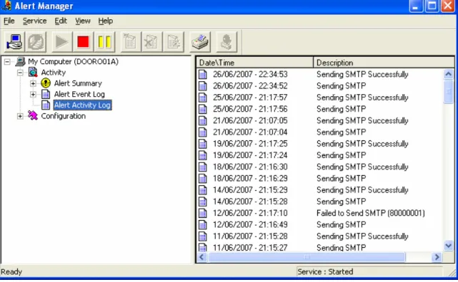The width and height of the screenshot is (458, 282).
Task: Expand the Alert Summary node
Action: 33,83
